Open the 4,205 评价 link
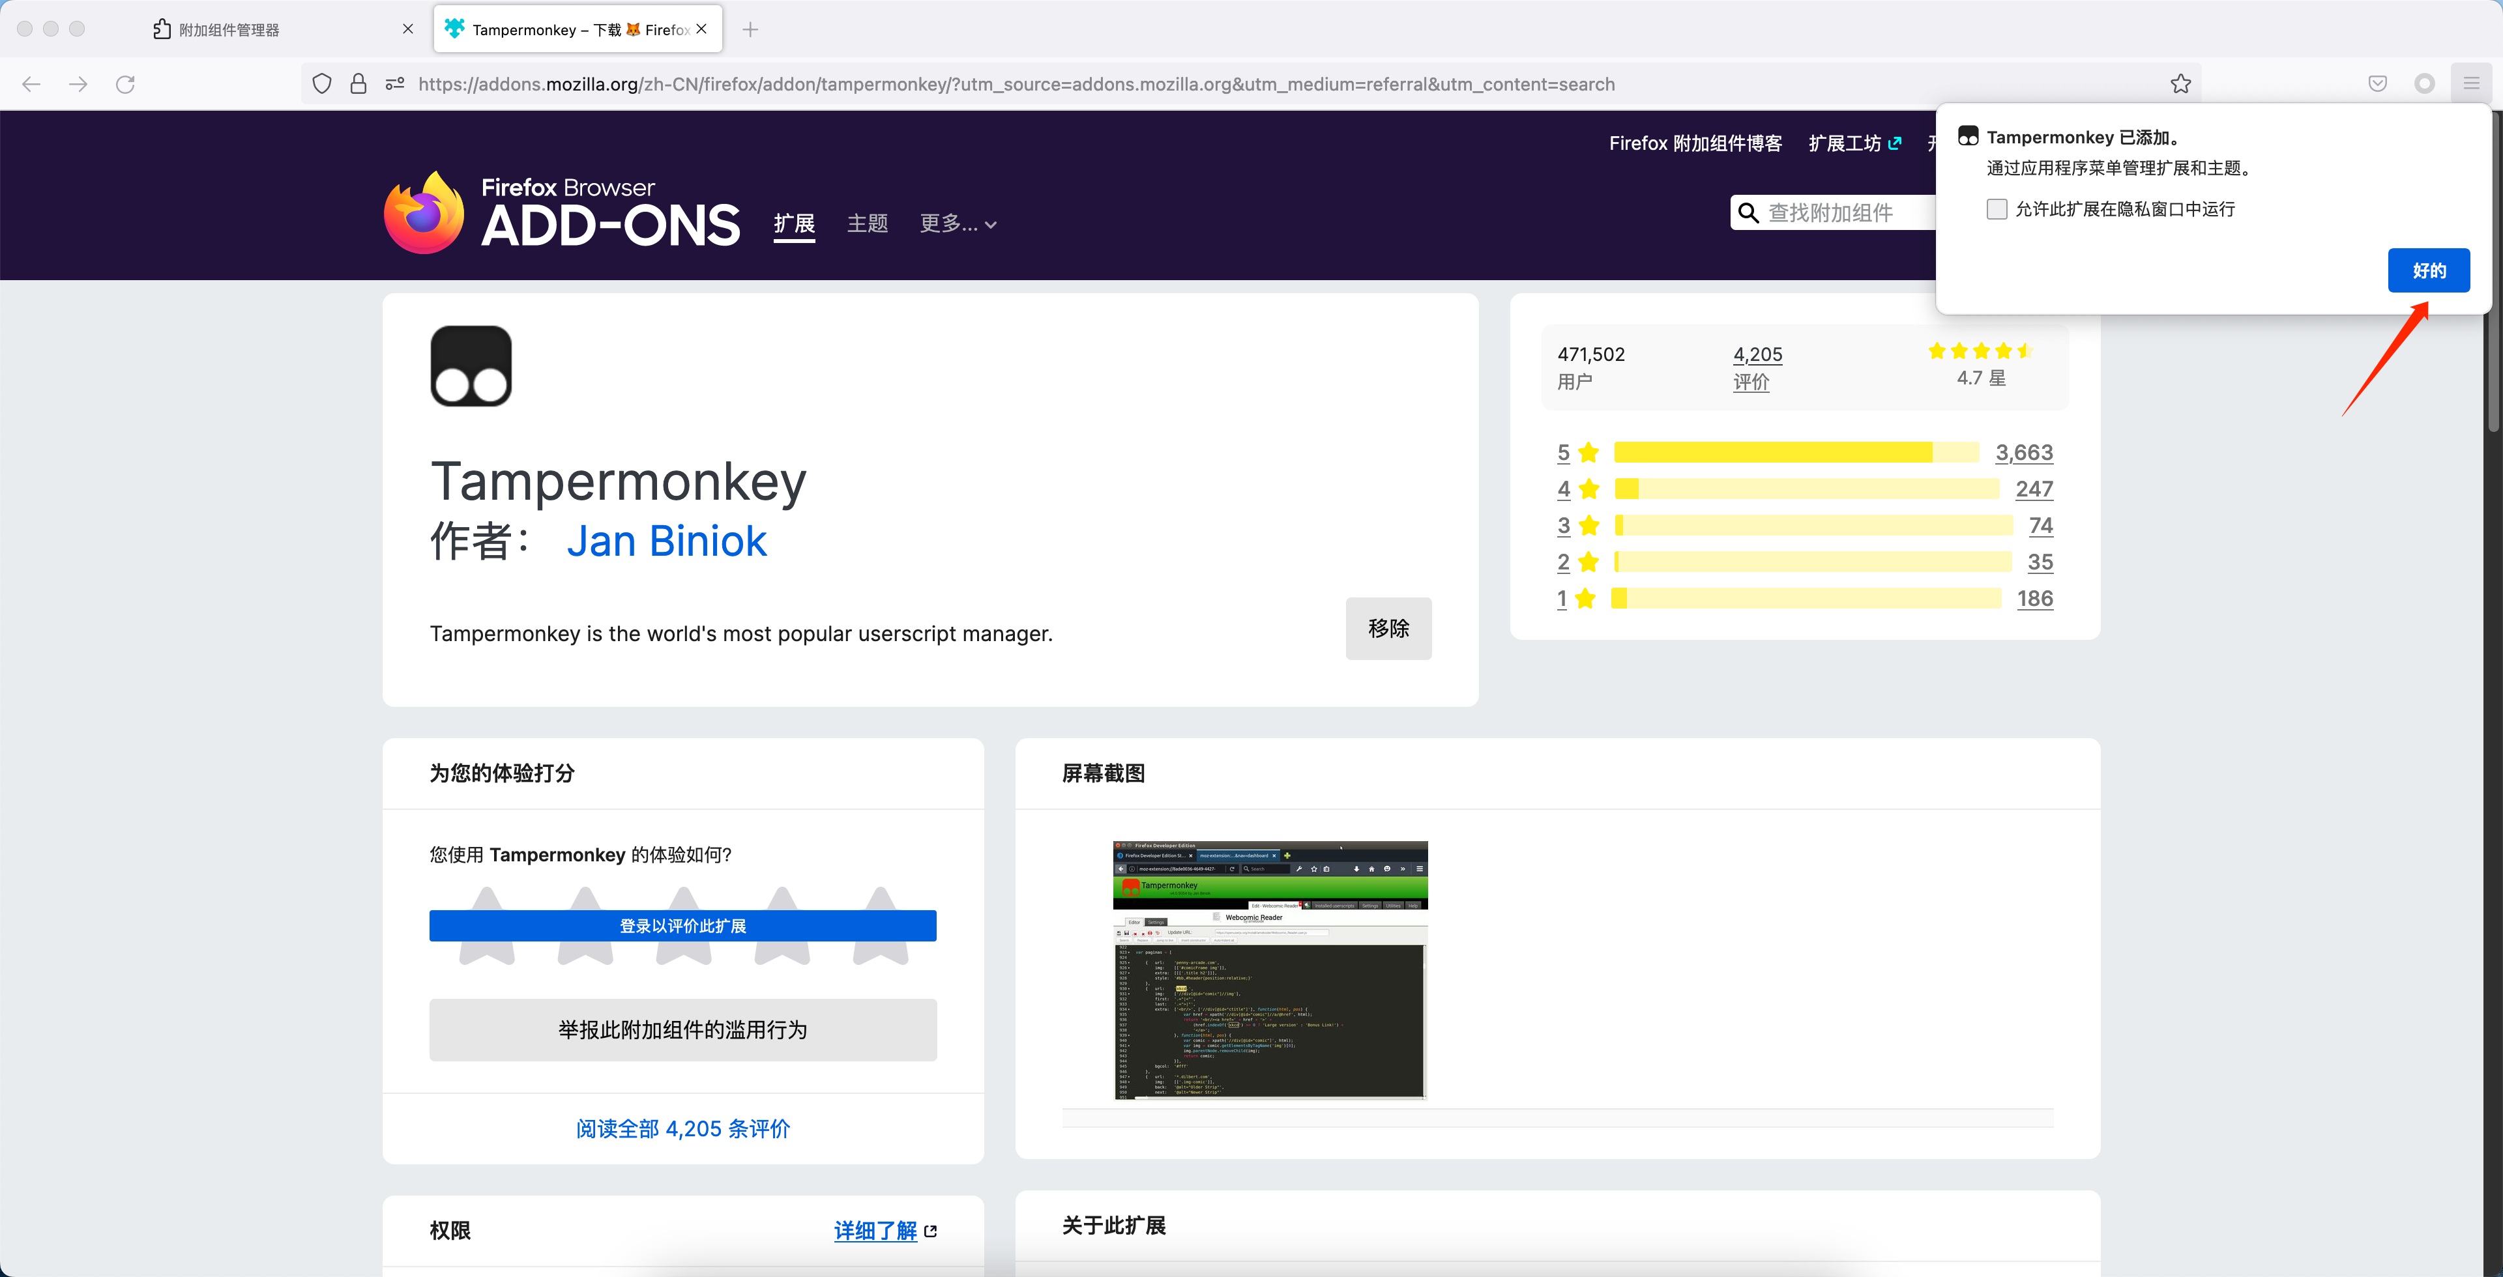Viewport: 2503px width, 1277px height. tap(1758, 368)
